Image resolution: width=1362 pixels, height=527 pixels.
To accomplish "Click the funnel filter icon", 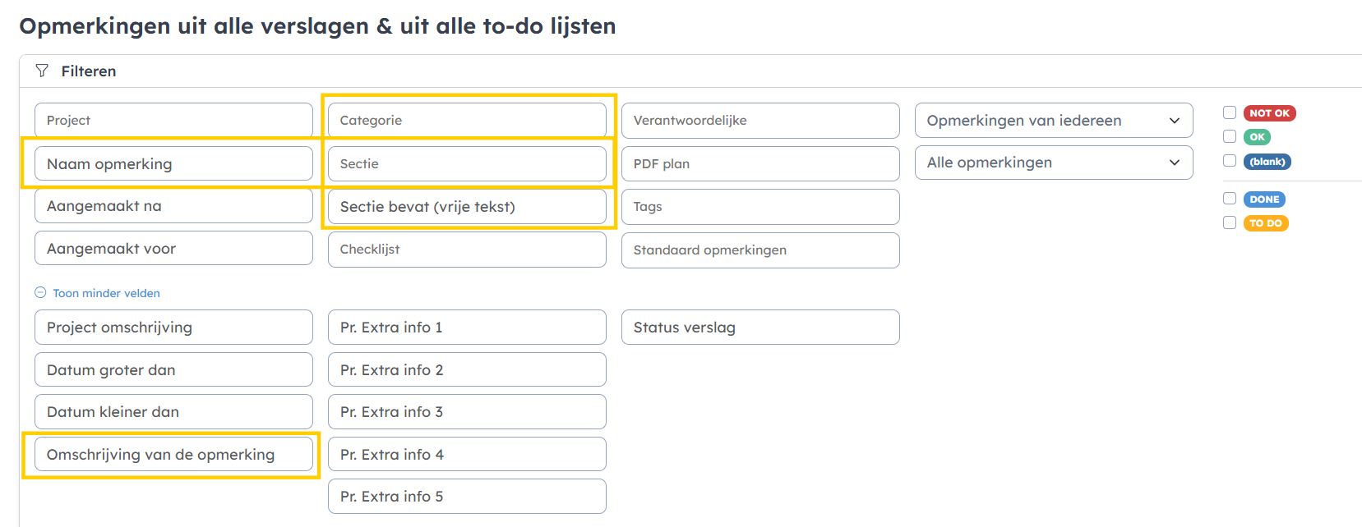I will tap(42, 71).
